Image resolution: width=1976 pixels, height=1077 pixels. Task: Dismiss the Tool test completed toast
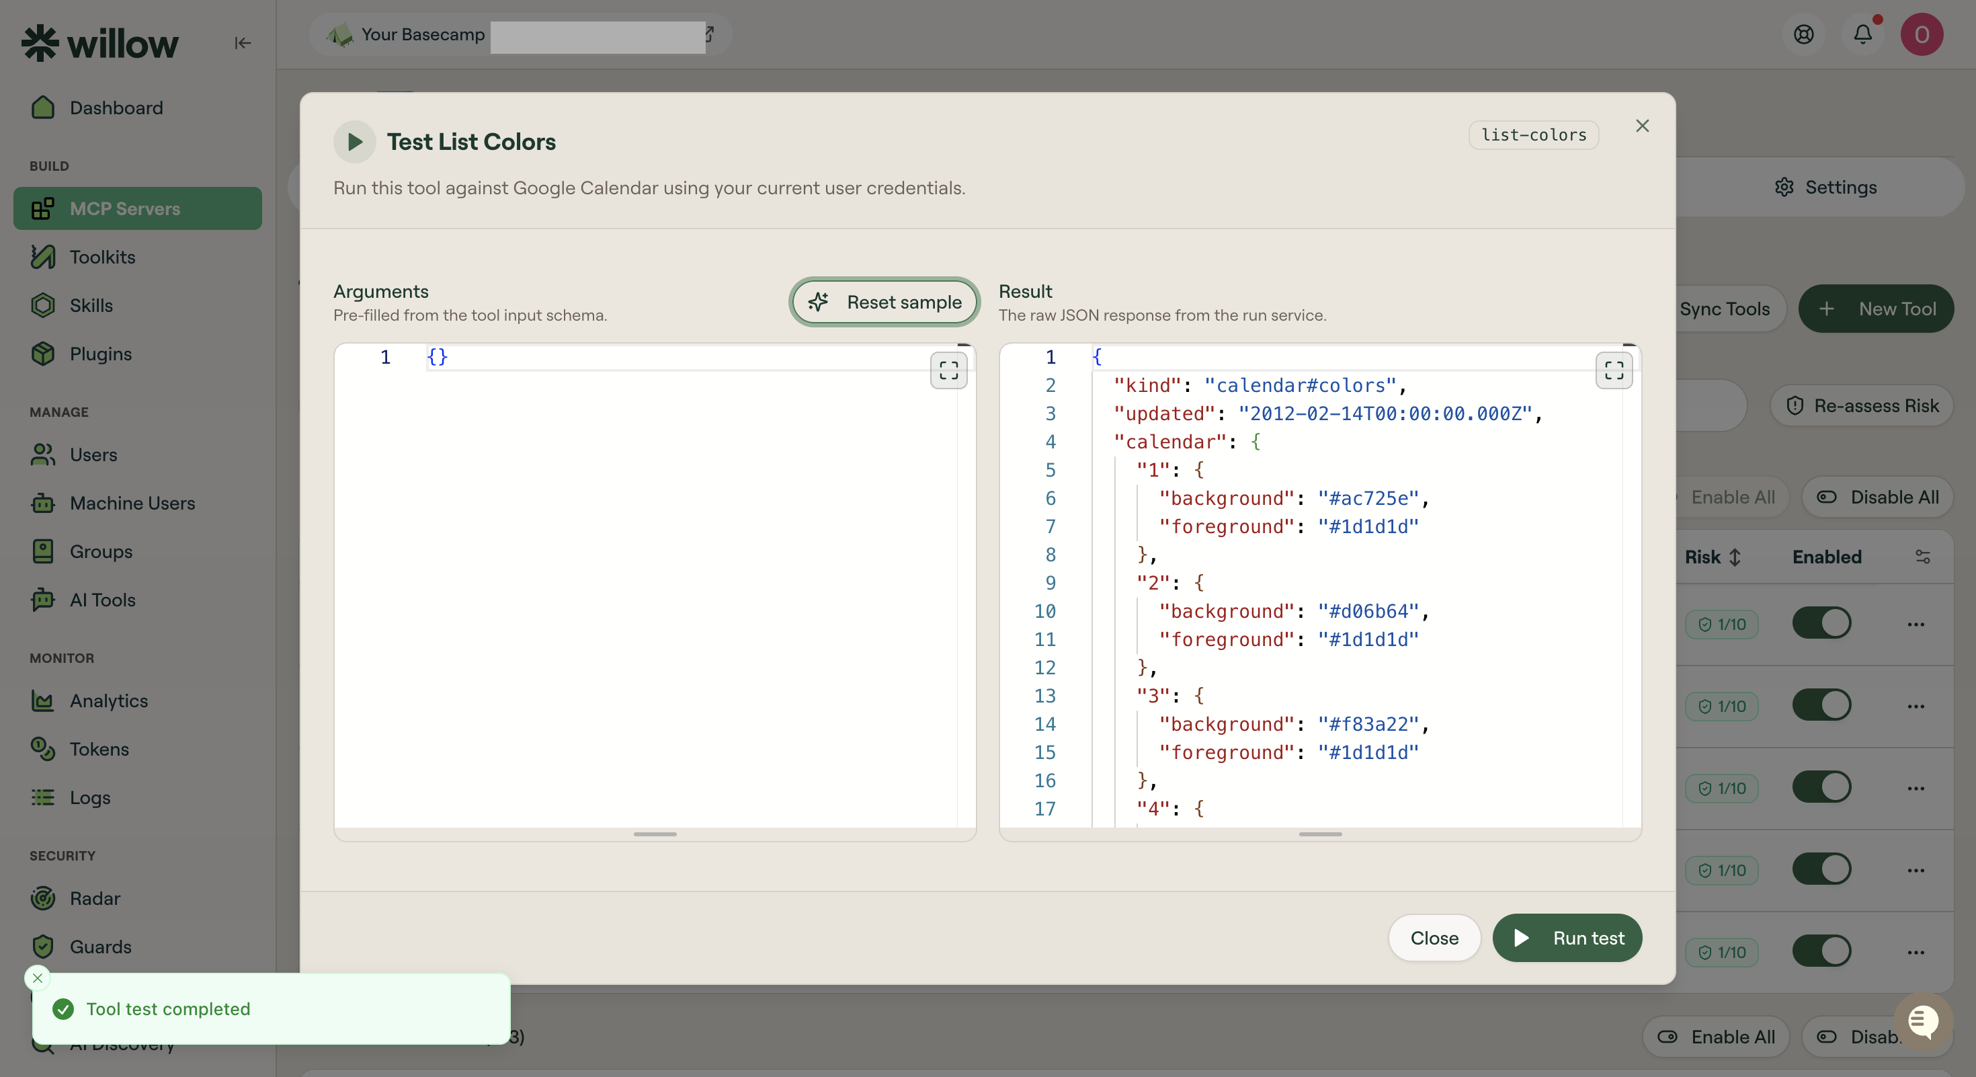[38, 978]
